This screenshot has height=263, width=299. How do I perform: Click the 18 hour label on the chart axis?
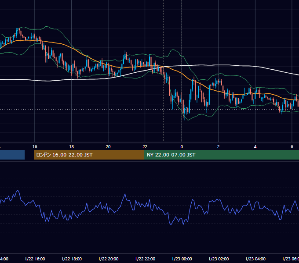[72, 147]
